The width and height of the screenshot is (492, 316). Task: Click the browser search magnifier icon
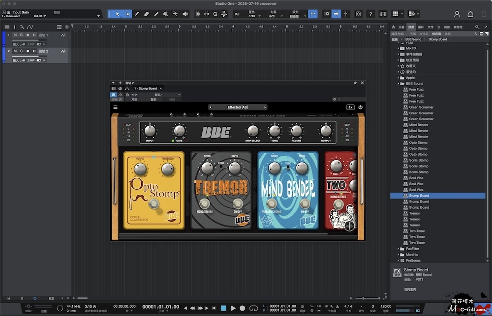point(477,27)
